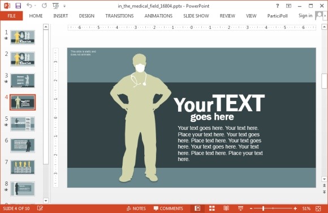Image resolution: width=328 pixels, height=213 pixels.
Task: Click the zoom slider handle
Action: coord(264,208)
